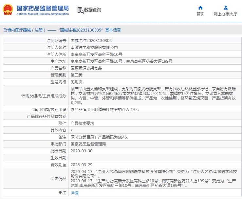Select the 2020-04-17 change record text
242x199 pixels.
tap(154, 174)
